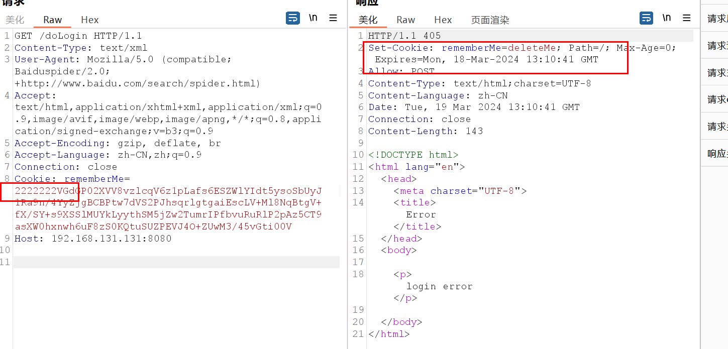Click the closing </title> tag
This screenshot has height=349, width=728.
pyautogui.click(x=418, y=227)
